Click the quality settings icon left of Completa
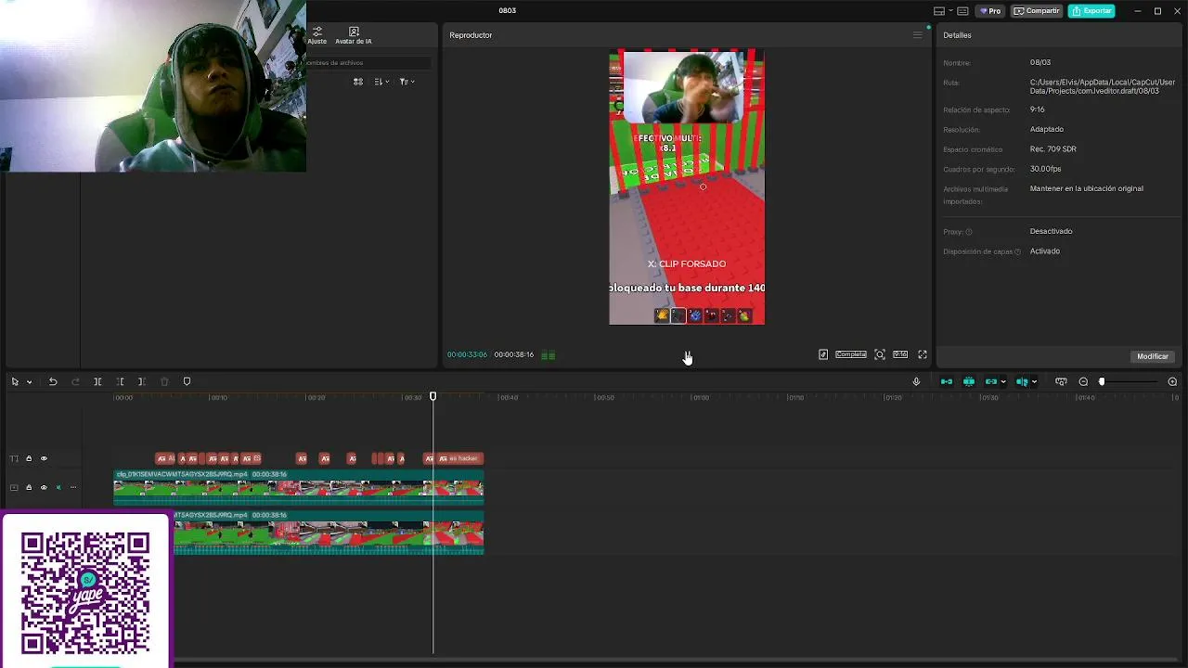 823,354
